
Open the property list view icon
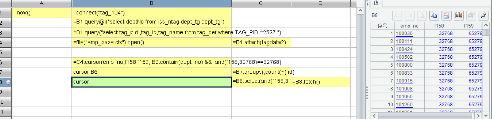446,16
